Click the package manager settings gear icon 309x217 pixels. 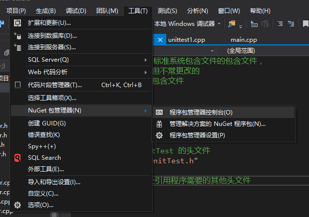click(x=159, y=135)
